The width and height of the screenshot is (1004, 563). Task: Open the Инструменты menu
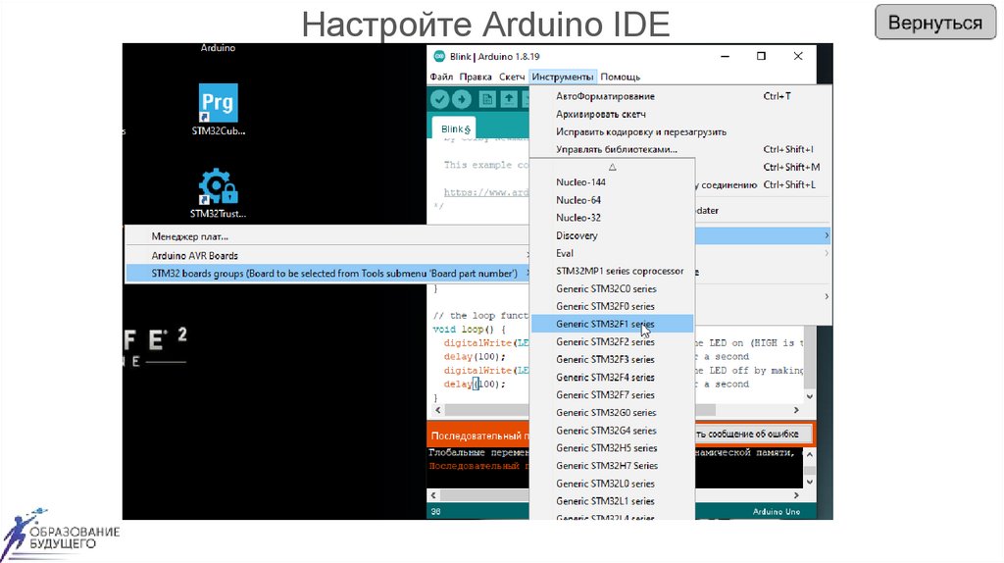tap(563, 77)
